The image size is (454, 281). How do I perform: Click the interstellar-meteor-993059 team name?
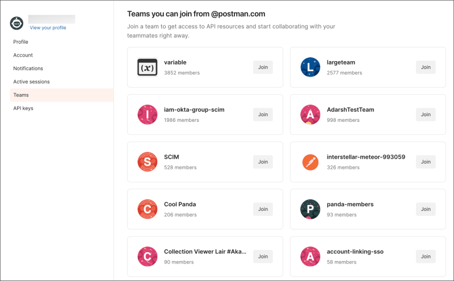pos(366,157)
